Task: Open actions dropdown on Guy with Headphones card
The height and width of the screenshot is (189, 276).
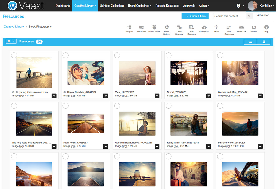Action: point(157,147)
